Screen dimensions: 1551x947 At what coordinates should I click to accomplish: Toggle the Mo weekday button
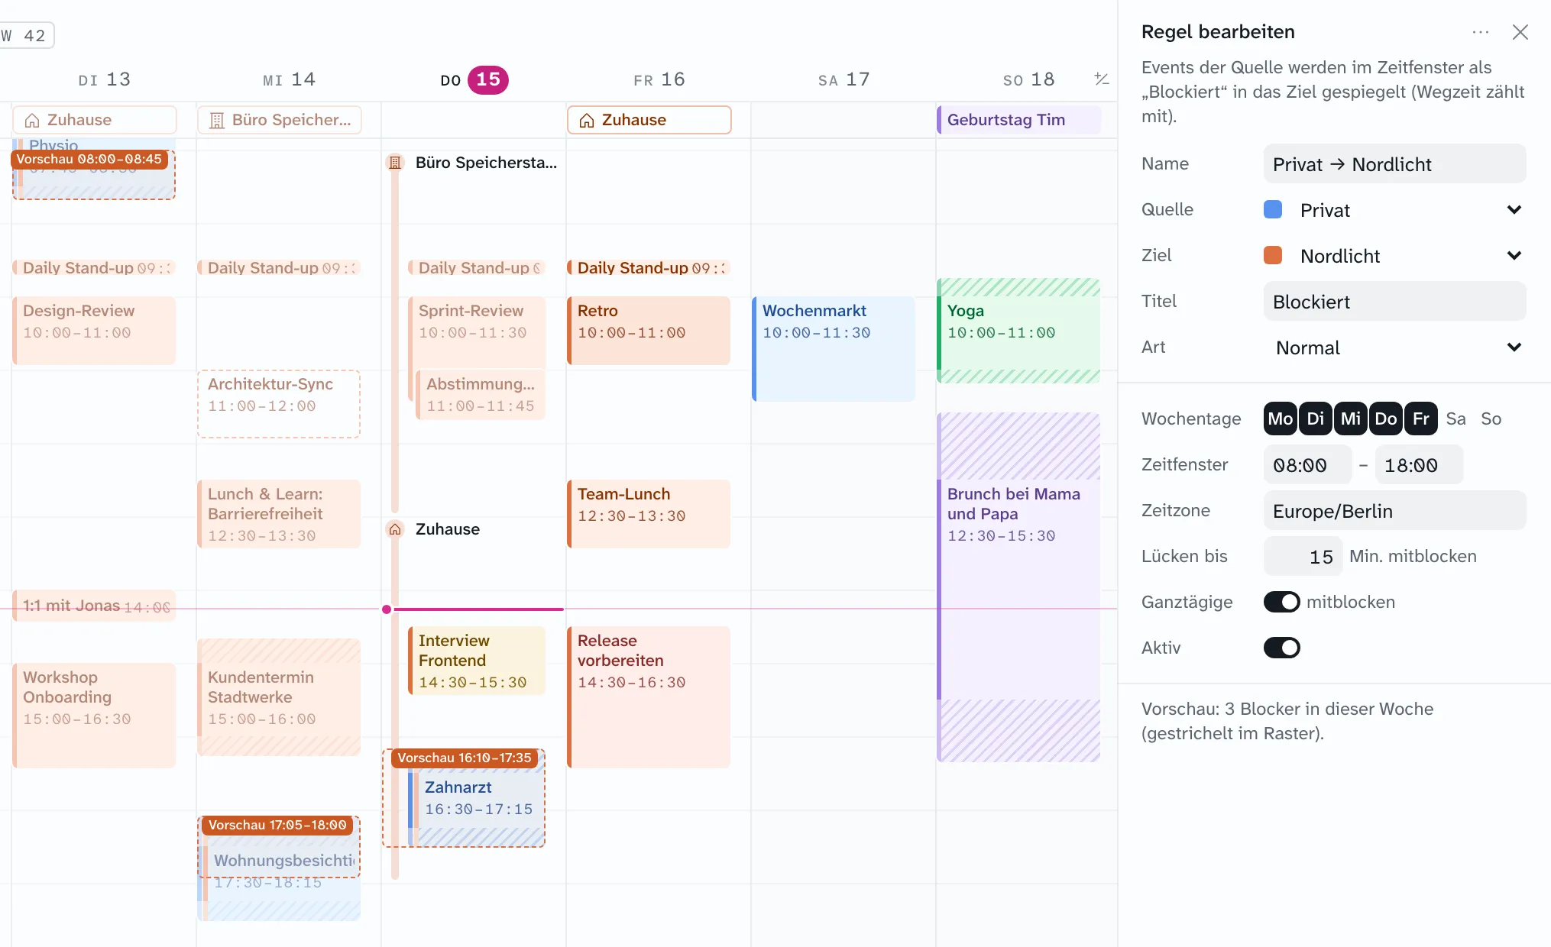[1281, 419]
